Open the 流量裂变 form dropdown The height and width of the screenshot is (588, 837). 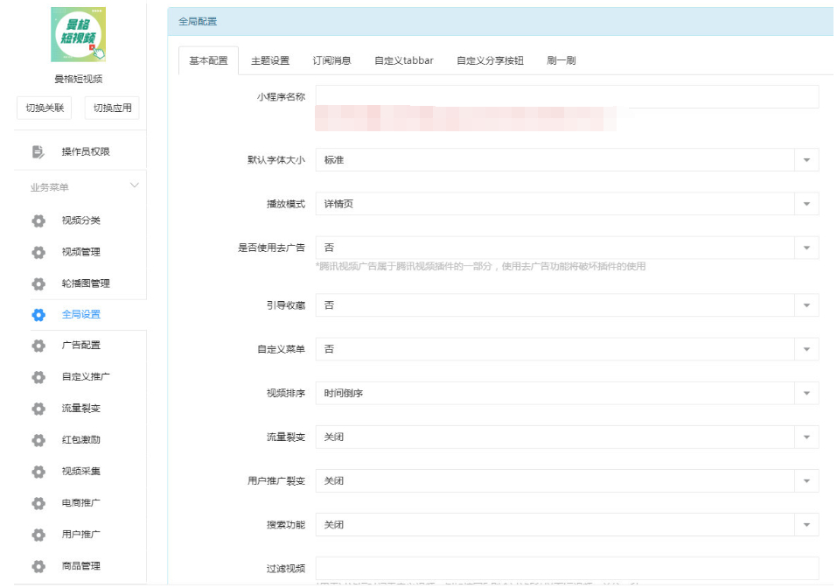(567, 437)
